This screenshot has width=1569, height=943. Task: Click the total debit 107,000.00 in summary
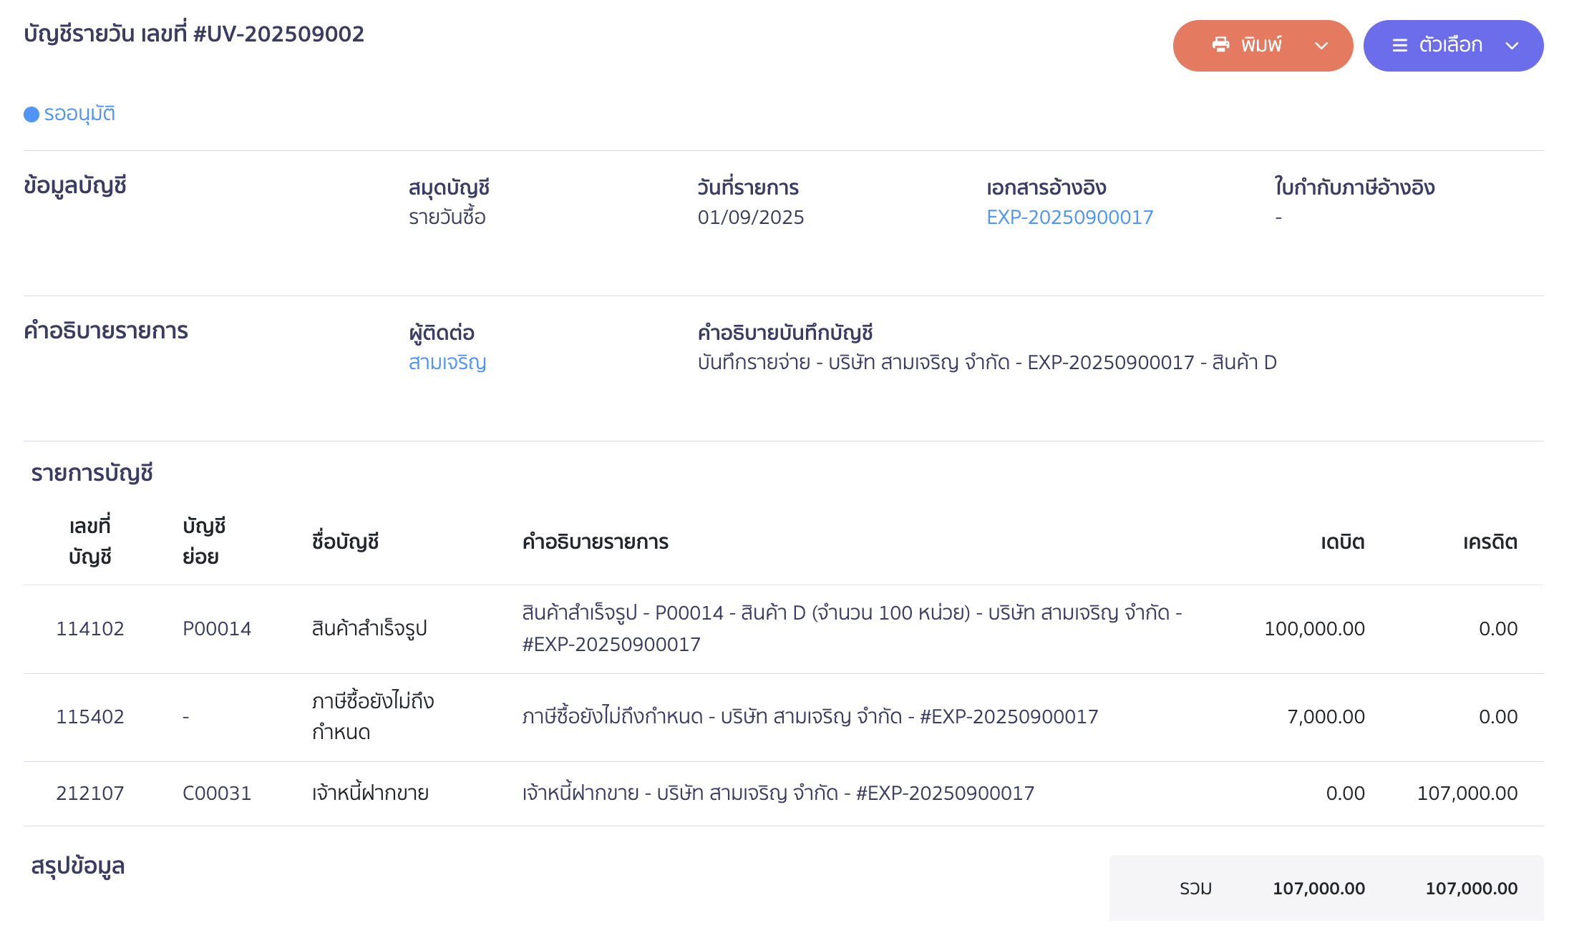pos(1318,889)
